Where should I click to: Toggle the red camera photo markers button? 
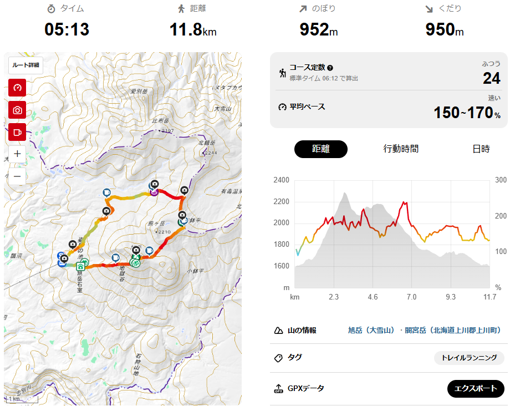[17, 110]
